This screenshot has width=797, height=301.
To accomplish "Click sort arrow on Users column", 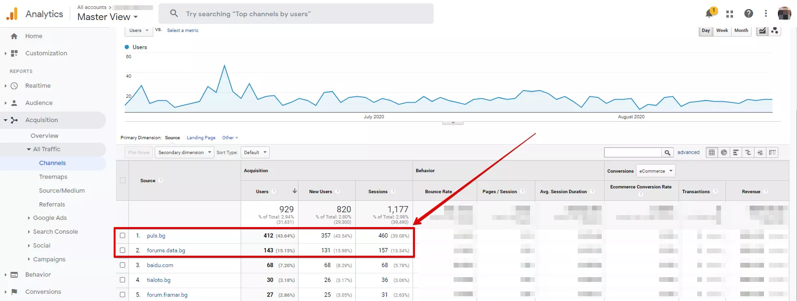I will coord(295,191).
